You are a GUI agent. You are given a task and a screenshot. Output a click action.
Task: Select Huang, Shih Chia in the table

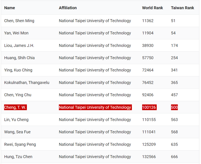tap(19, 58)
